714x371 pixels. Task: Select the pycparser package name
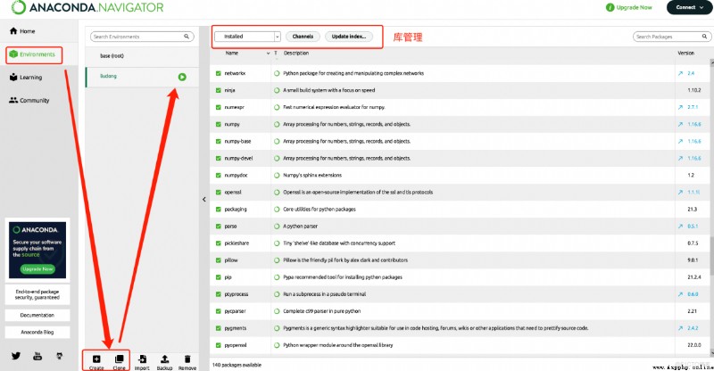tap(235, 311)
